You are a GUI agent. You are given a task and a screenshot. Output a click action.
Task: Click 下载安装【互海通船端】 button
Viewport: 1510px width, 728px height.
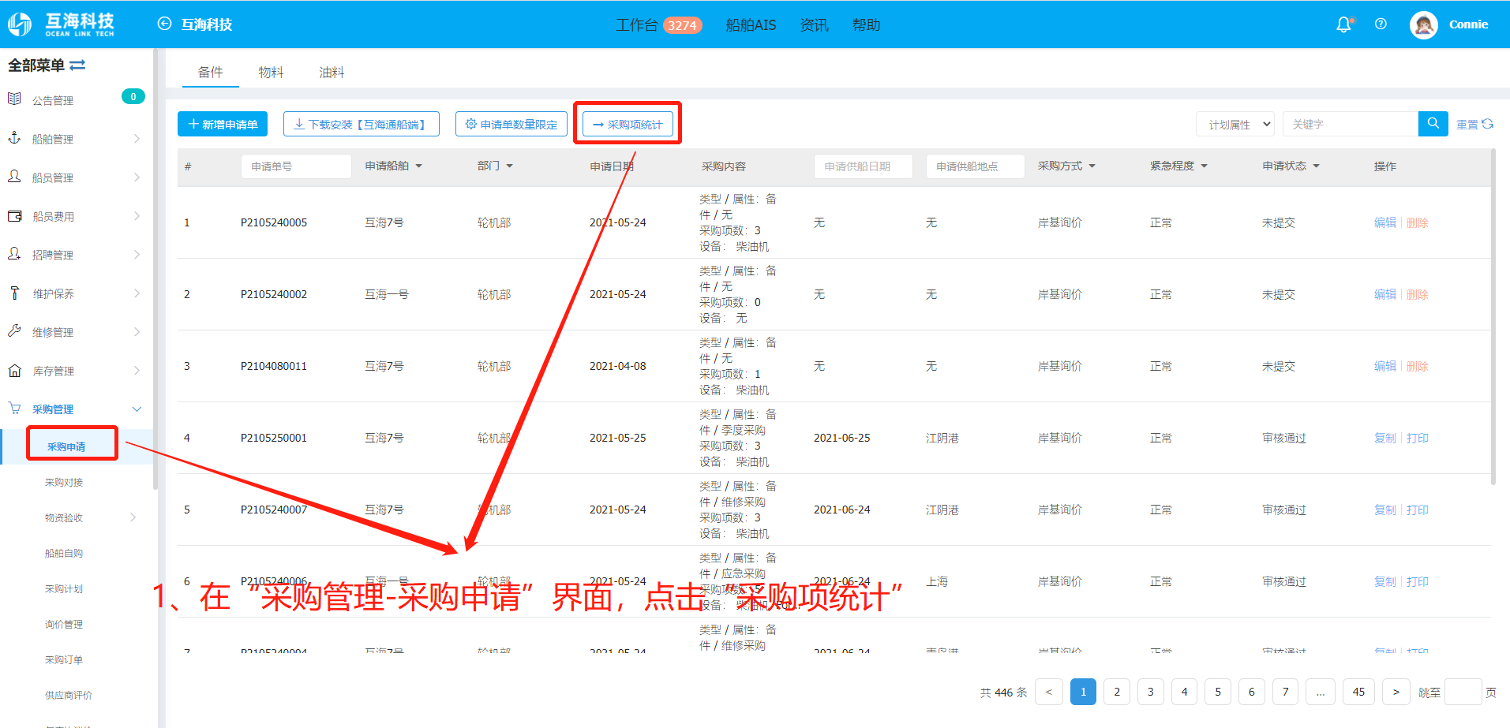tap(362, 124)
